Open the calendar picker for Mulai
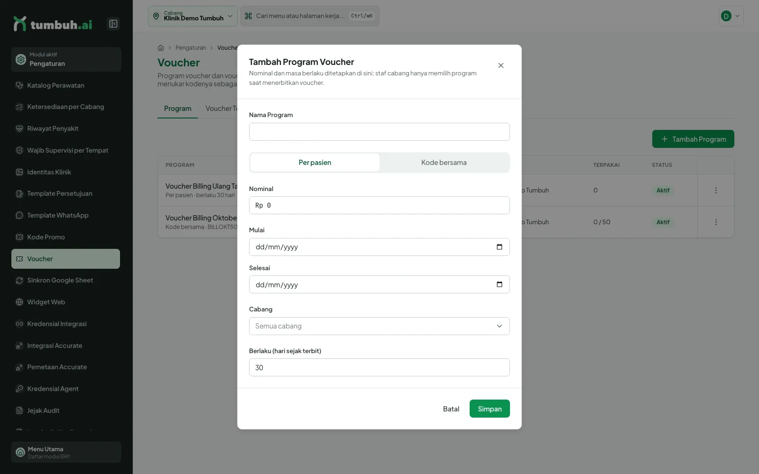This screenshot has height=474, width=759. click(x=500, y=247)
